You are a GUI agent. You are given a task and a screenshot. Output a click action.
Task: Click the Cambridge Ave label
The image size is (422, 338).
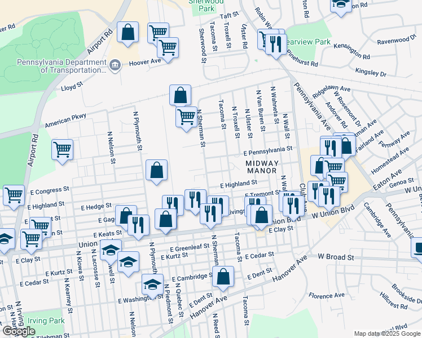[x=377, y=220]
